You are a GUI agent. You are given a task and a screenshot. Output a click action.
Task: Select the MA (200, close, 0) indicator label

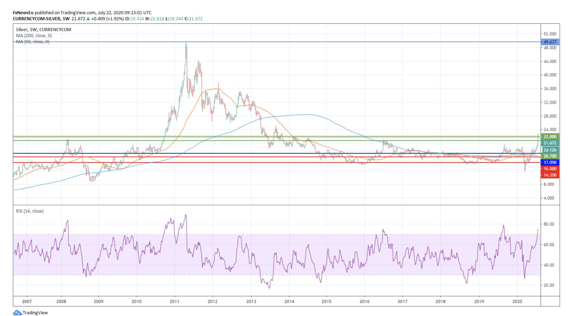coord(34,36)
